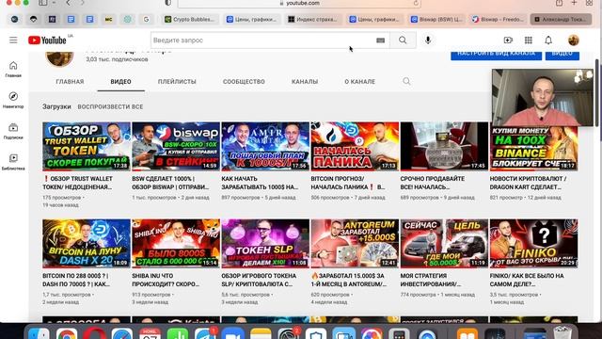The image size is (602, 339).
Task: Reload the page with the refresh icon
Action: tap(416, 3)
